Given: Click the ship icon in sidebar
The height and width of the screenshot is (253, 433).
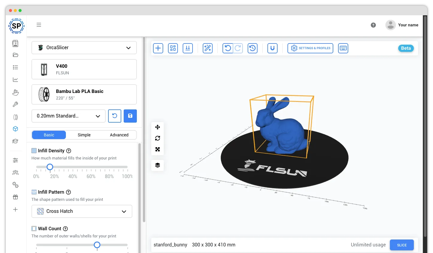Looking at the screenshot, I should tap(16, 92).
